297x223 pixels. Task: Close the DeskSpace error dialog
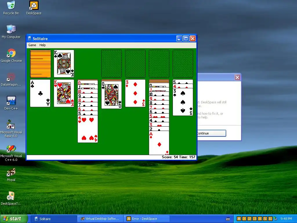[x=237, y=77]
